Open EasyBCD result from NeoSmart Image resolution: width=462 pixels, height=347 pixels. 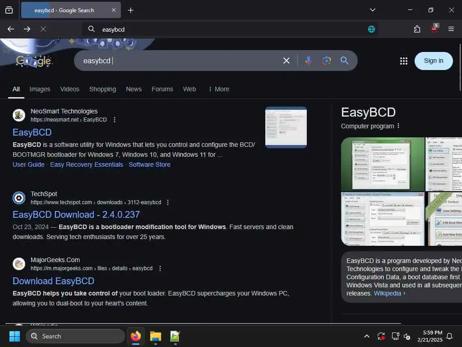point(32,132)
